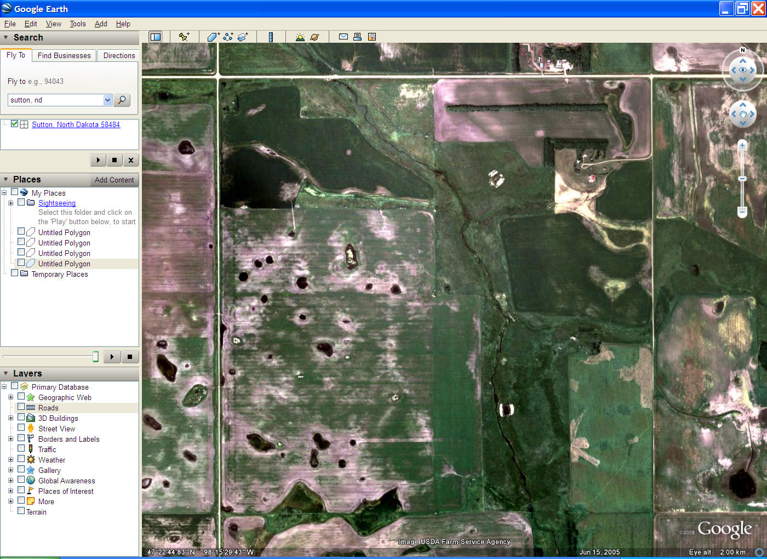Select the Fly To tab
767x559 pixels.
tap(16, 55)
